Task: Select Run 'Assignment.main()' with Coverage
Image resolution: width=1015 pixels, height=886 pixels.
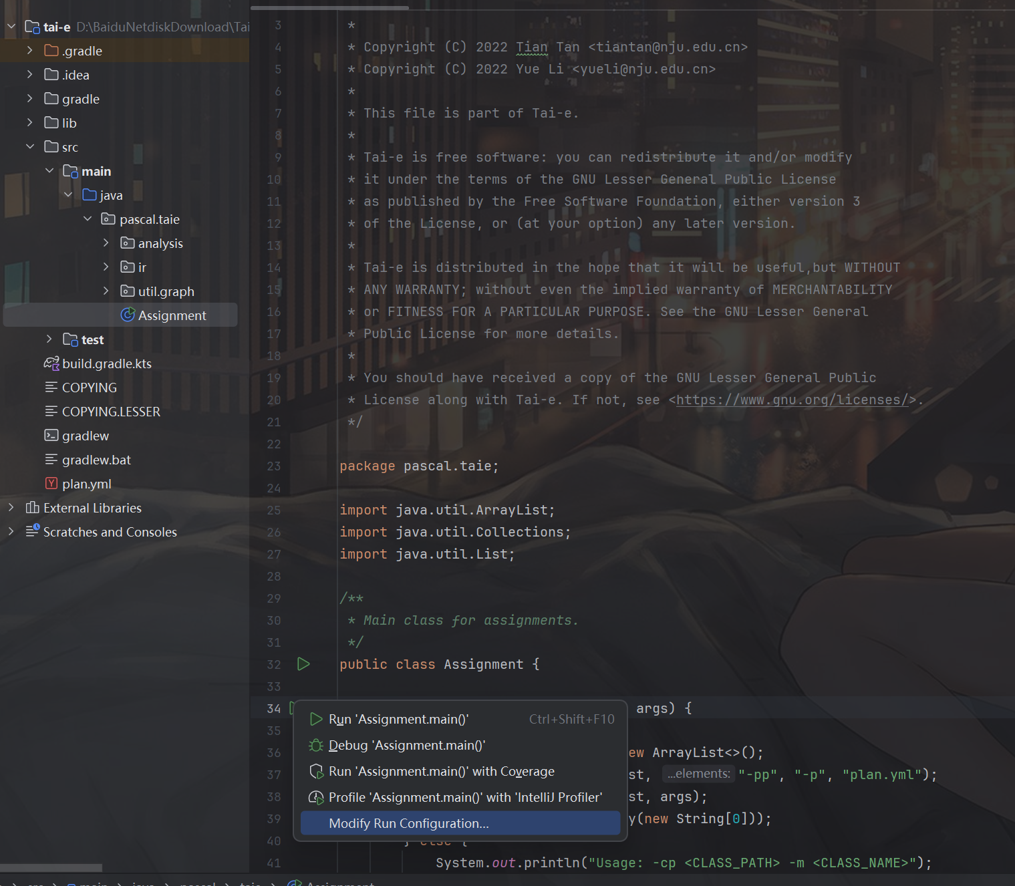Action: click(x=441, y=772)
